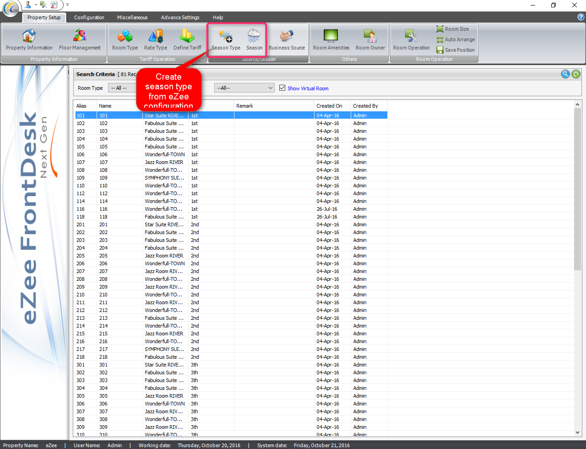Open Season Type configuration

[226, 40]
